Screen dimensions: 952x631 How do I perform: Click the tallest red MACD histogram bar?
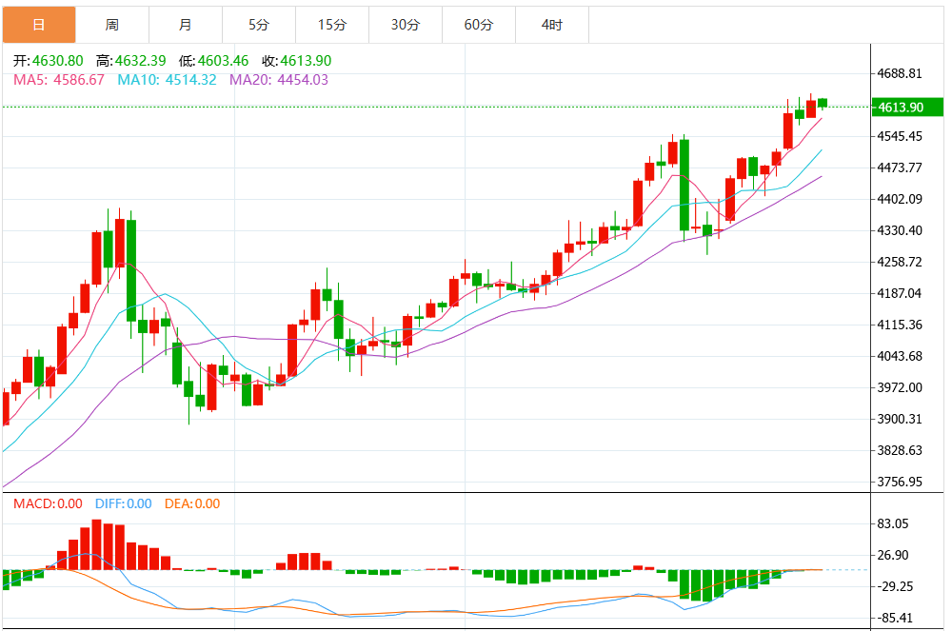96,544
